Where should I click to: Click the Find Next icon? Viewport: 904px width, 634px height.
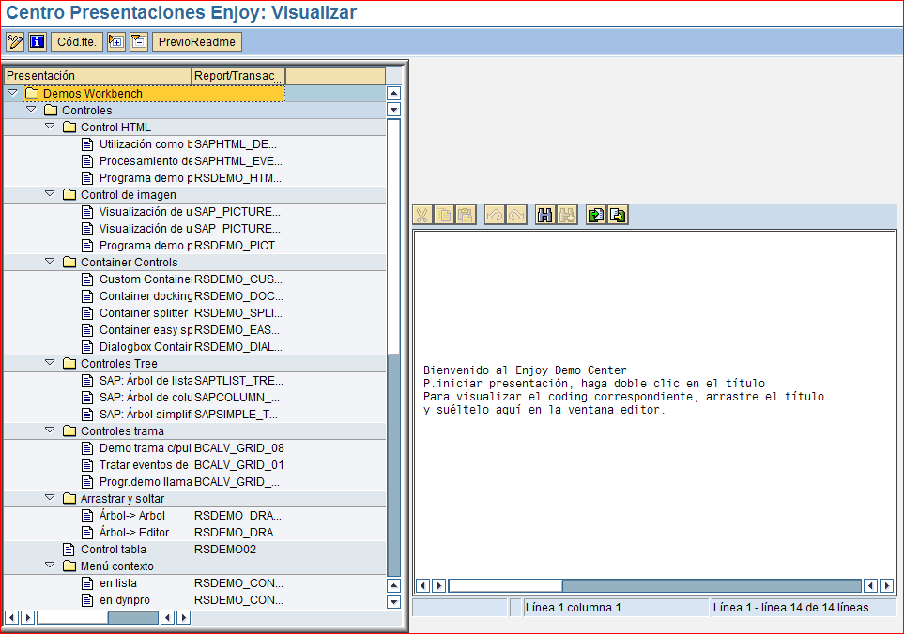coord(567,214)
